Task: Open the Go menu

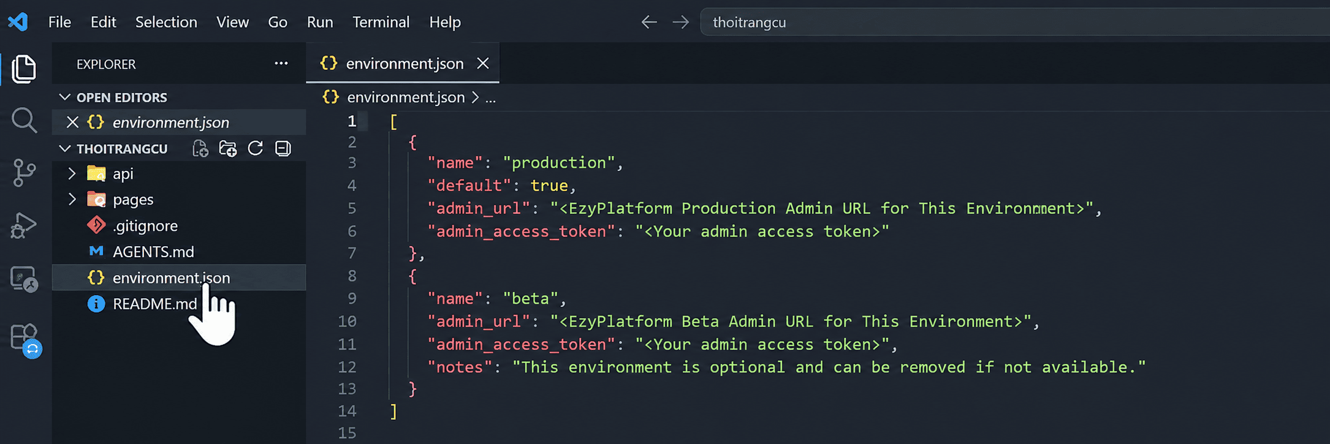Action: [x=278, y=22]
